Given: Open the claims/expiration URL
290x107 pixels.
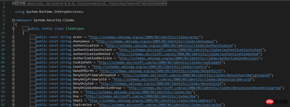Looking at the screenshot, I should 160,105.
